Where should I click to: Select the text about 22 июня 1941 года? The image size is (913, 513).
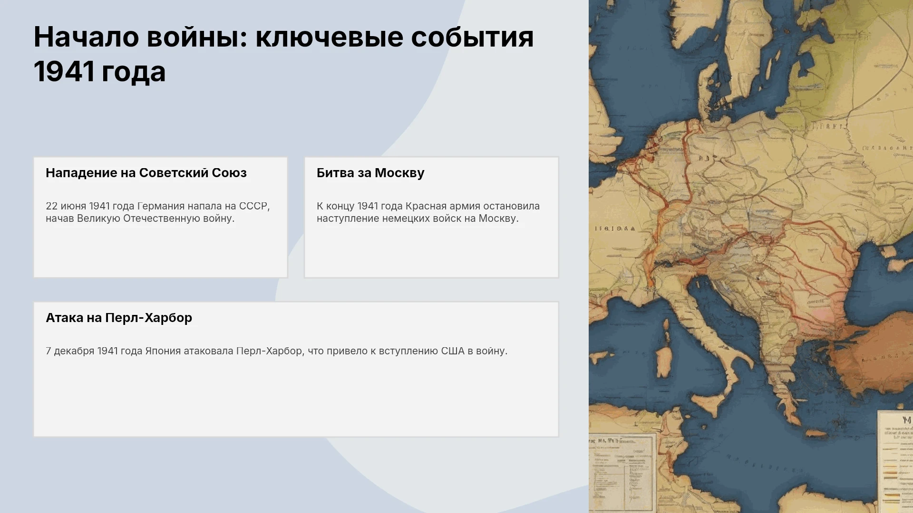tap(158, 212)
